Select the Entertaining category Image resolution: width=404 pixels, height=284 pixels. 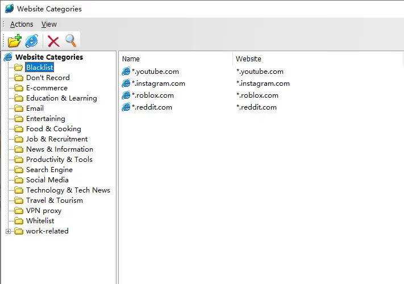(x=45, y=119)
